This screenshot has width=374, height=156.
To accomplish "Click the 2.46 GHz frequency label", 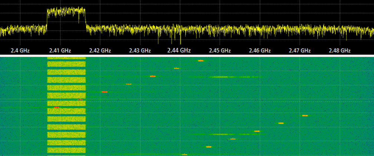I will (x=260, y=51).
